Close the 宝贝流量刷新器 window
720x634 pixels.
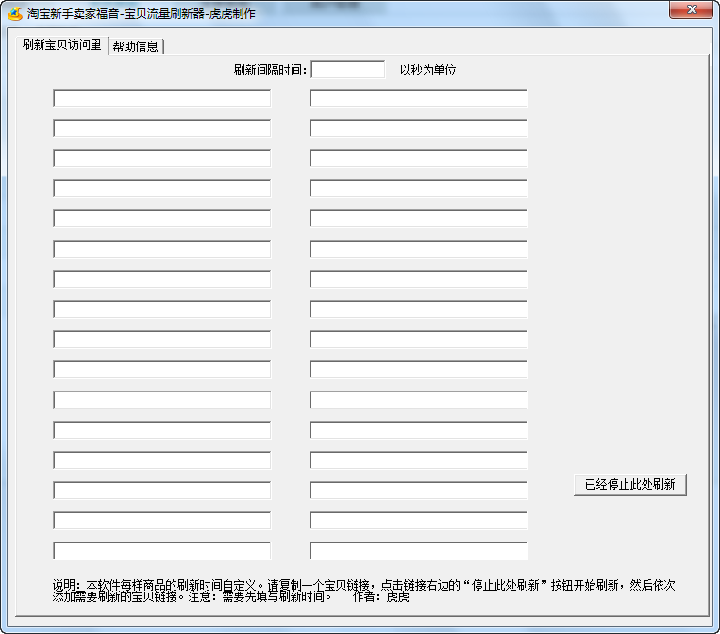(692, 9)
